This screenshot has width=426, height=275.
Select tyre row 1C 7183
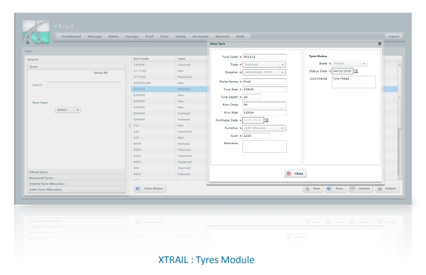[169, 71]
